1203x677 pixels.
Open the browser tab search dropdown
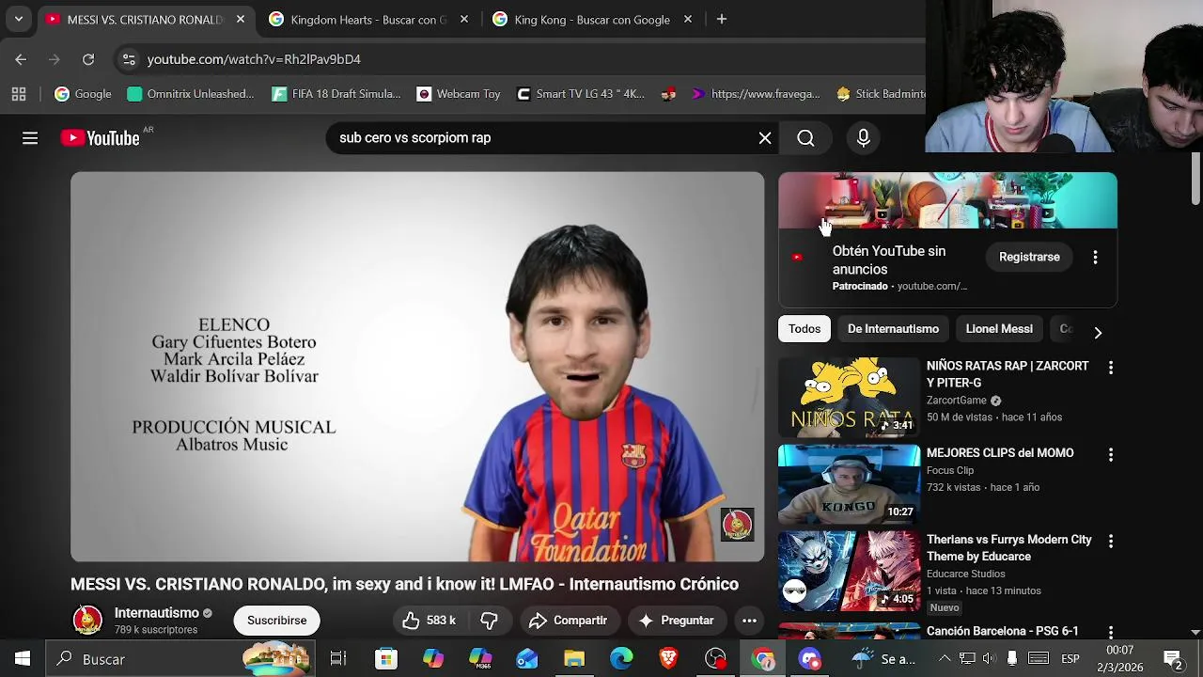[18, 19]
